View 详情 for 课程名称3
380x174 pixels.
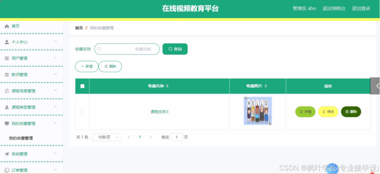click(305, 112)
